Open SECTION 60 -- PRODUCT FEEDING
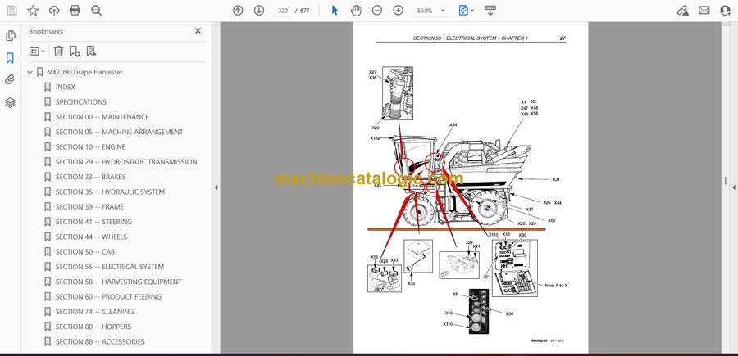Screen dimensions: 738x356 pyautogui.click(x=109, y=297)
